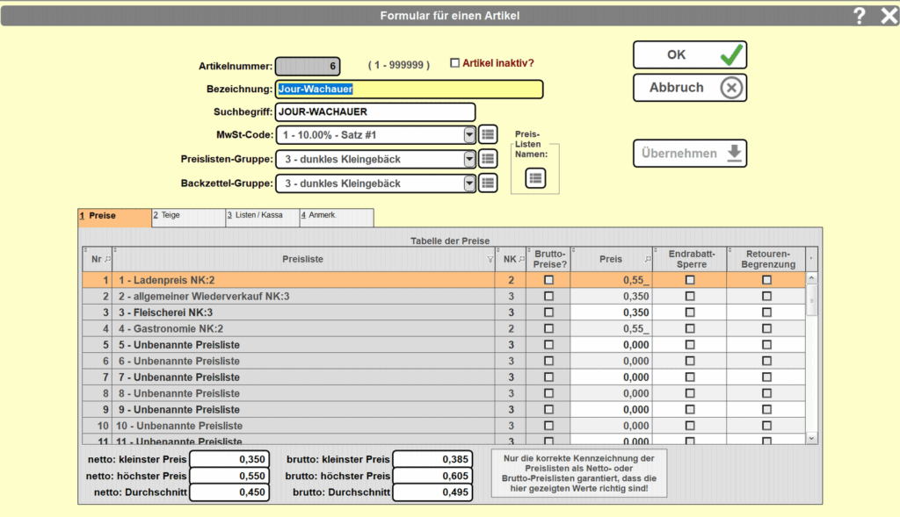
Task: Check Retouren-Begrenzung for row 8 Unbenannte Preisliste
Action: [x=766, y=393]
